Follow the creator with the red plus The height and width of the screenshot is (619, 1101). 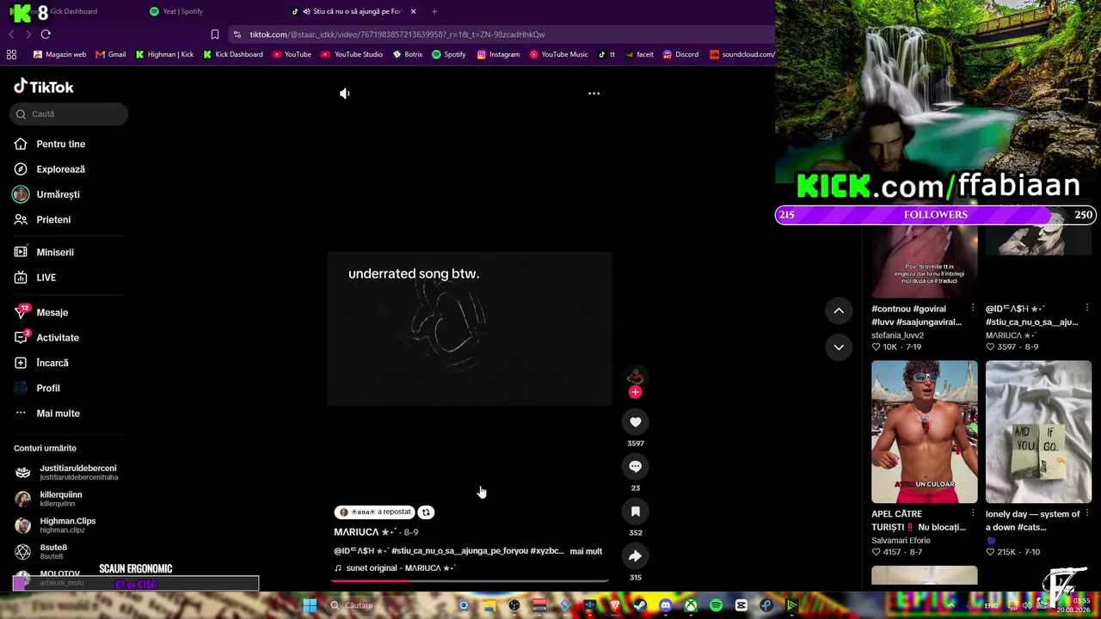(x=636, y=392)
